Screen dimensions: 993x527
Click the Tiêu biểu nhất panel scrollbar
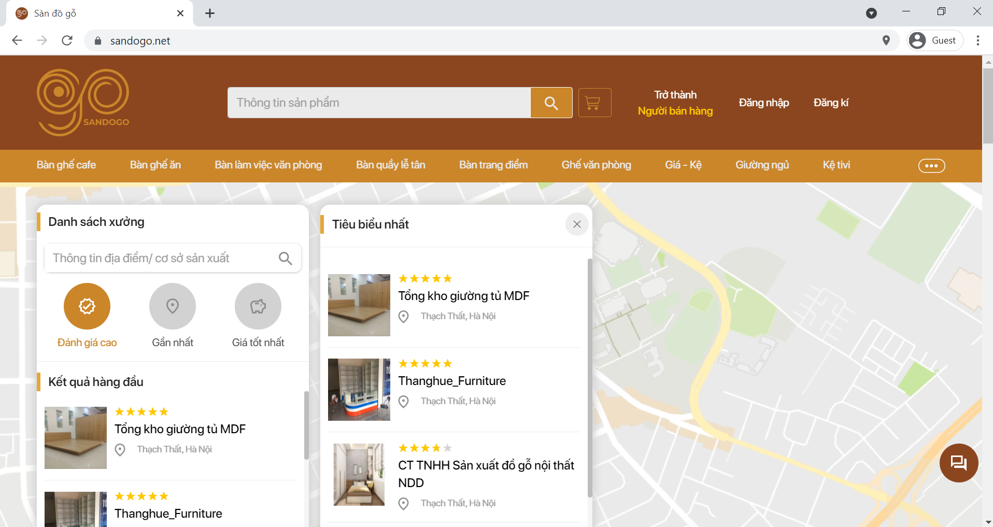tap(590, 377)
